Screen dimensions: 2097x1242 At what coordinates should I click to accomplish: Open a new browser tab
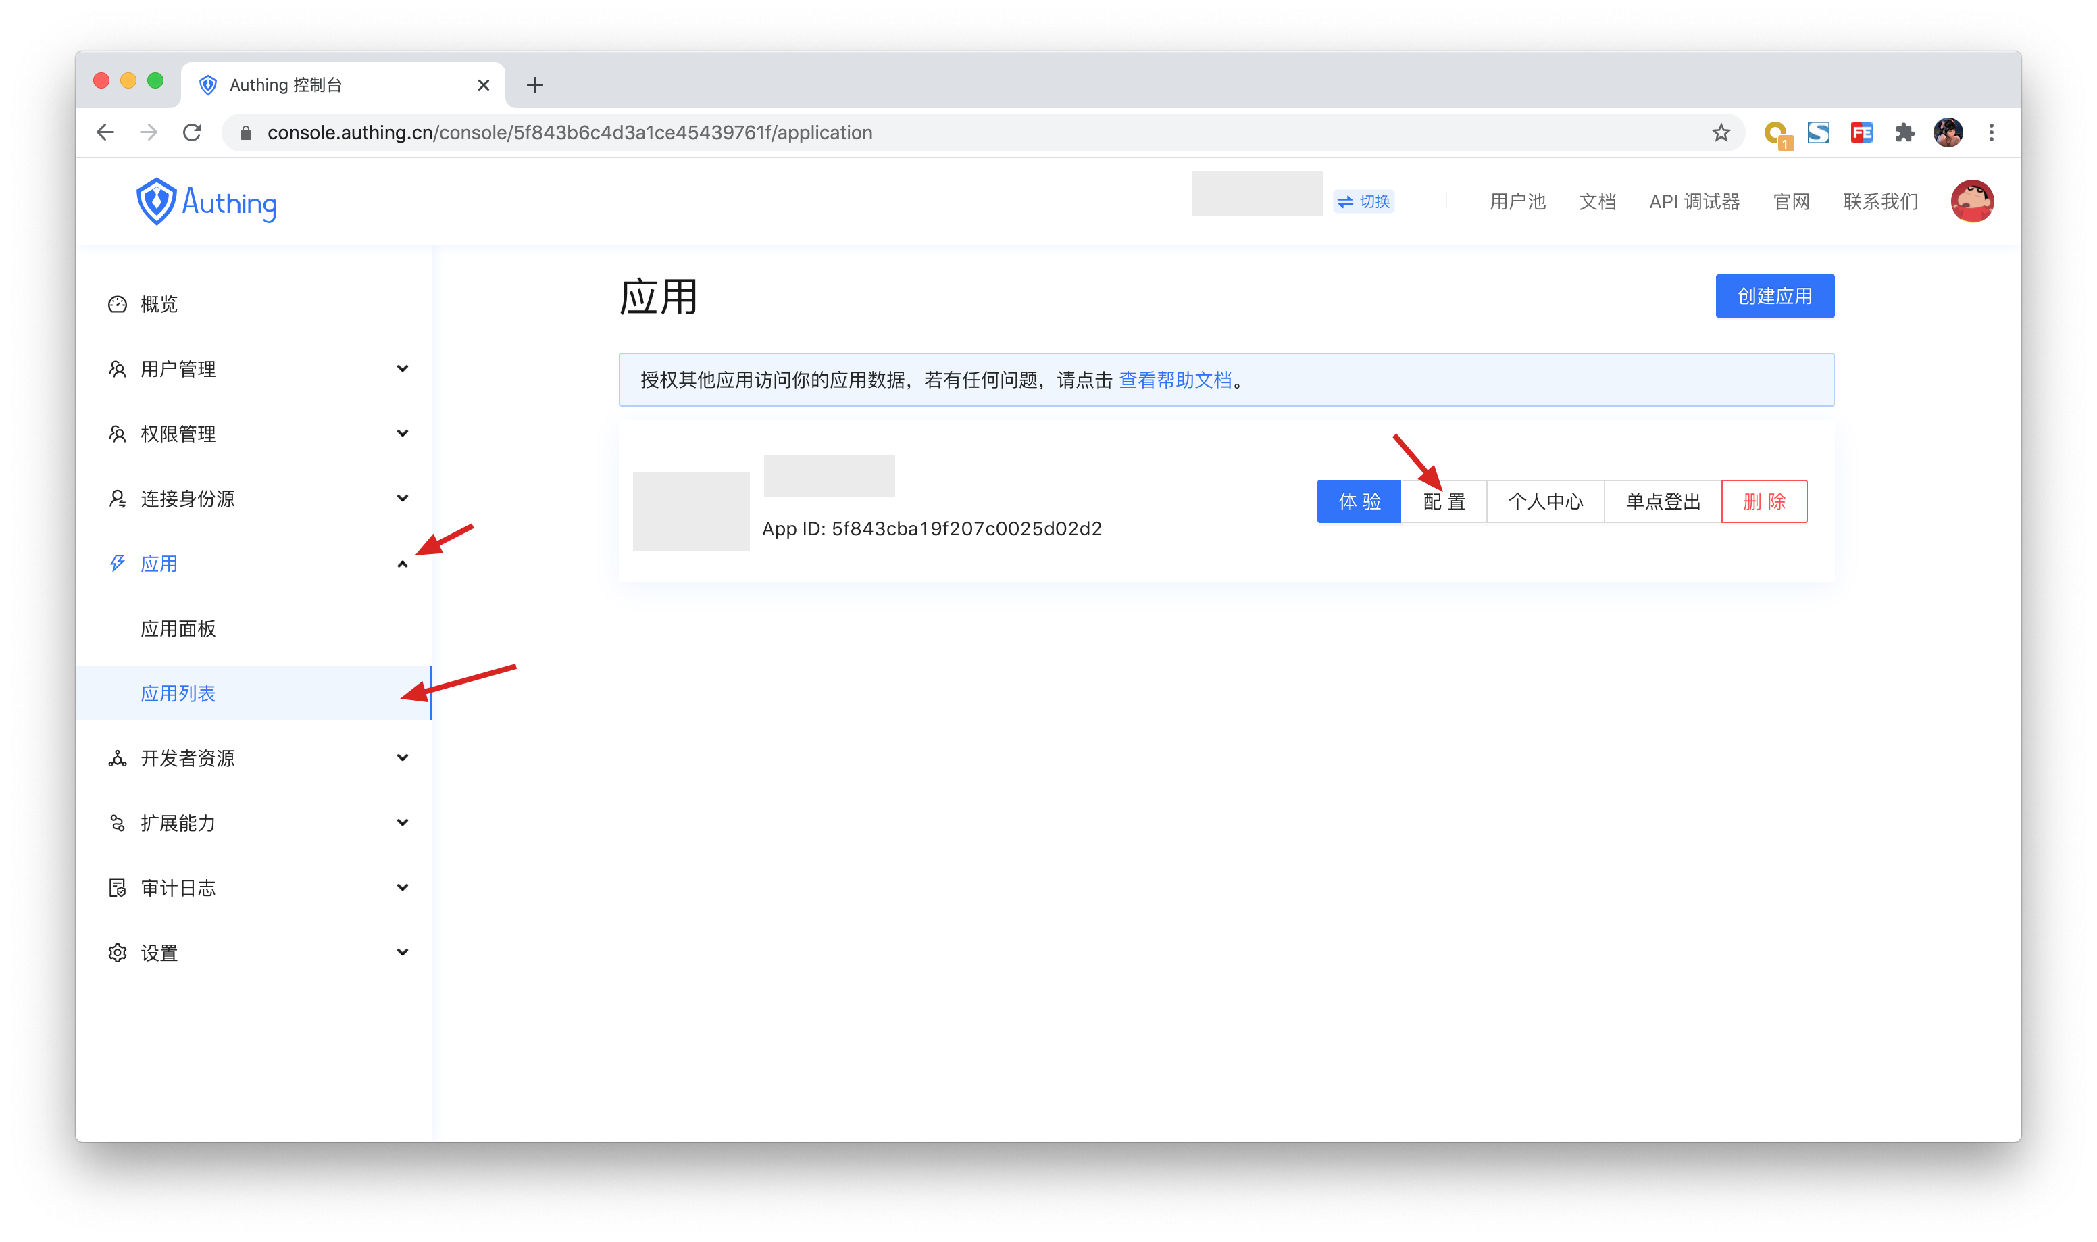pos(535,85)
